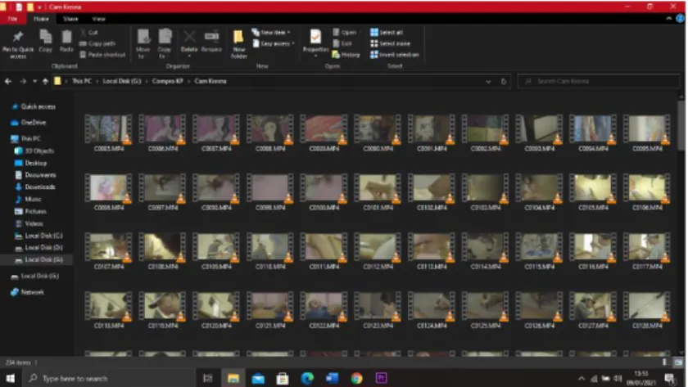Switch to large thumbnails view in status bar

(x=678, y=362)
